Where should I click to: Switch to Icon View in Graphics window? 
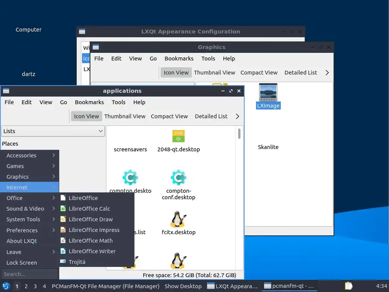point(176,73)
